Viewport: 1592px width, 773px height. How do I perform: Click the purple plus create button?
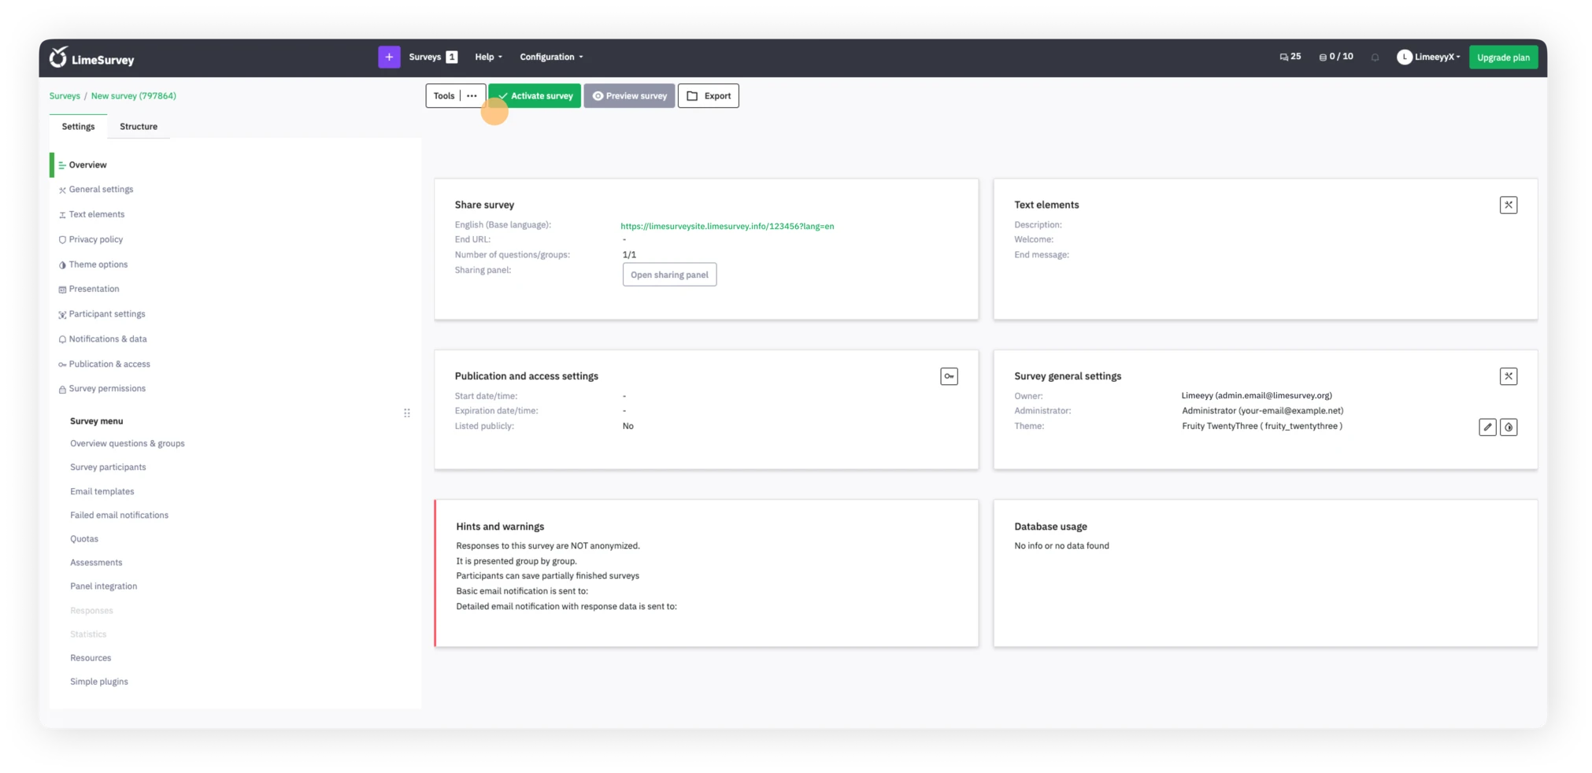(x=389, y=57)
